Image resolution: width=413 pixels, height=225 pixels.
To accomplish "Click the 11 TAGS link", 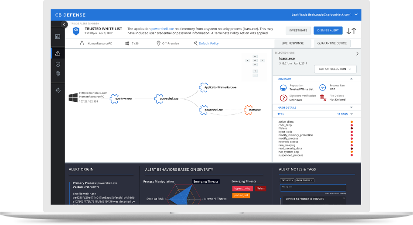I will [x=342, y=114].
